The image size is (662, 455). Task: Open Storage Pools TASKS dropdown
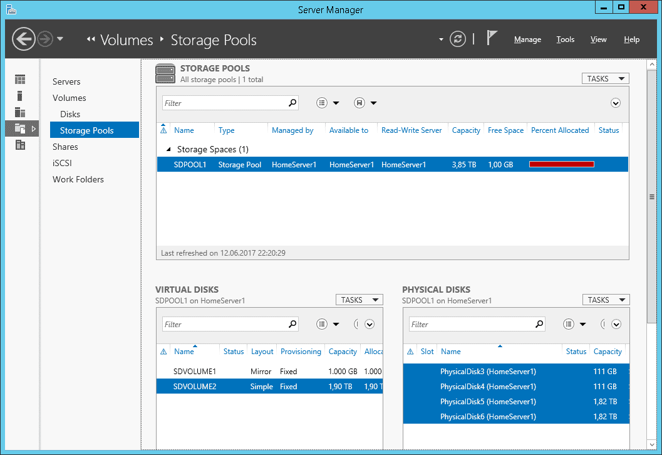click(604, 78)
